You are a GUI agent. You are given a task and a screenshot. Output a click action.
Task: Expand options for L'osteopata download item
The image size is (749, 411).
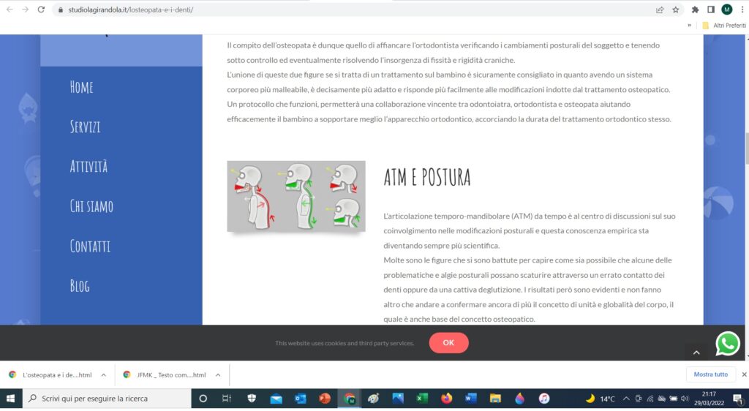click(103, 374)
